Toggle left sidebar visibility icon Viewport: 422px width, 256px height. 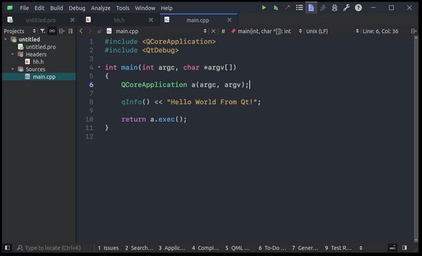pyautogui.click(x=7, y=248)
